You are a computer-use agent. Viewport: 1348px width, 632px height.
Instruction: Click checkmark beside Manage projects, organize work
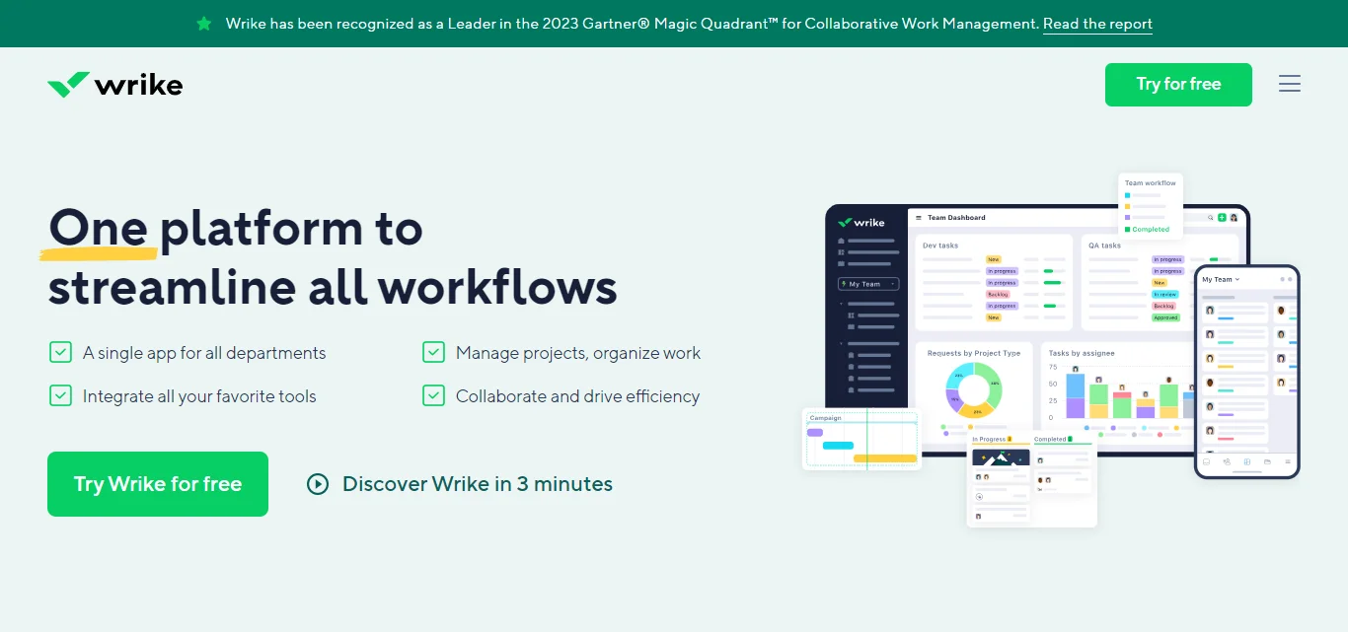click(x=433, y=352)
